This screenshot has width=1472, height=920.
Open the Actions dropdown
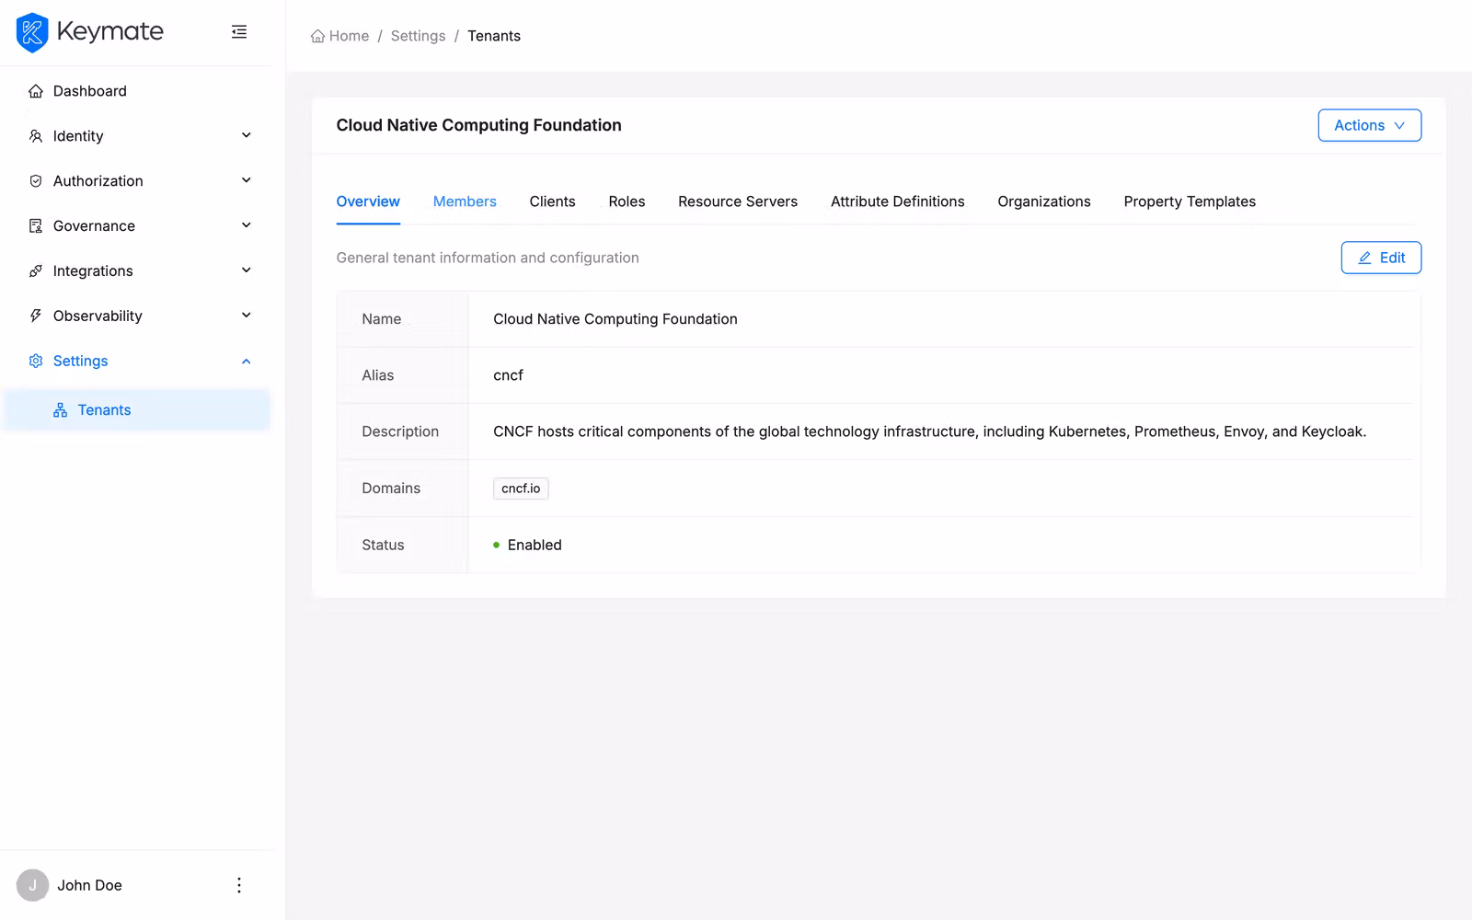(x=1369, y=125)
